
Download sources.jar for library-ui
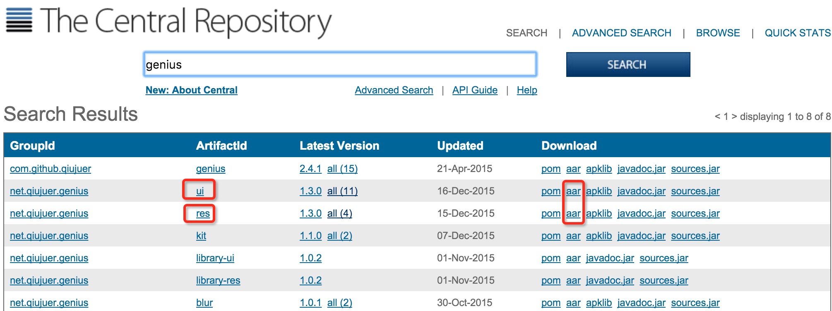[664, 258]
